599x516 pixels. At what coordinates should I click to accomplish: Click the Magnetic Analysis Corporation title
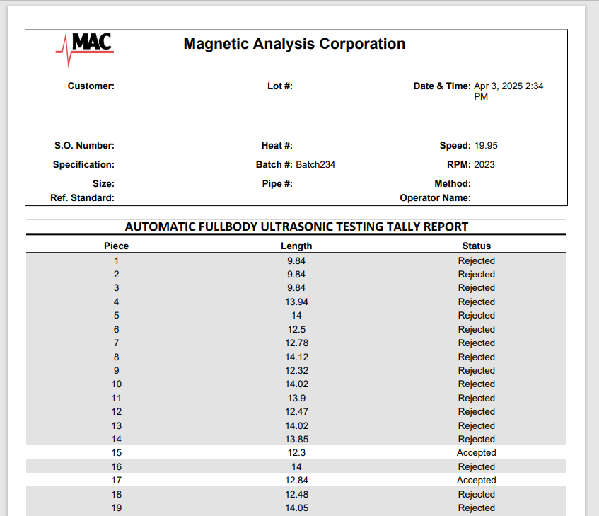(x=294, y=44)
